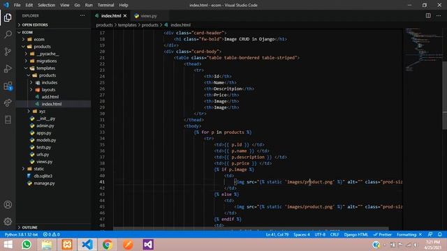Open Explorer panel ellipsis menu
This screenshot has width=447, height=251.
coord(82,15)
